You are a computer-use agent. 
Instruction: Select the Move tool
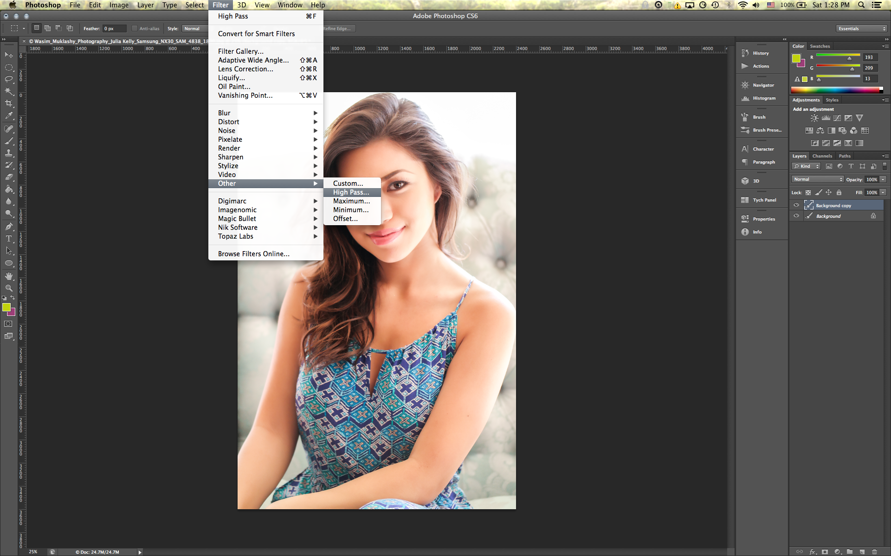(x=9, y=55)
